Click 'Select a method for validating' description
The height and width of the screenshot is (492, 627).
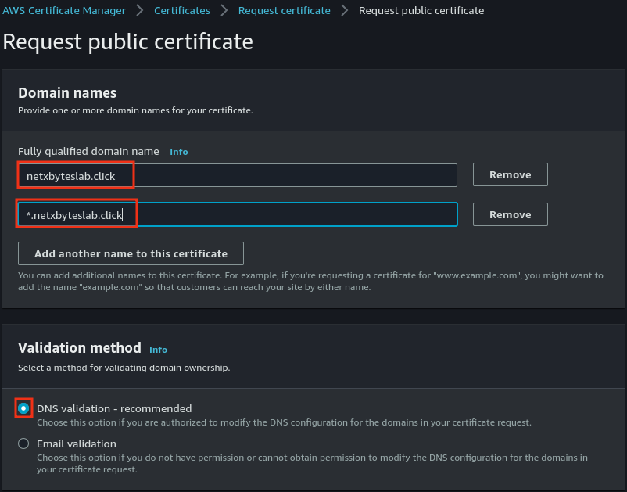(124, 368)
